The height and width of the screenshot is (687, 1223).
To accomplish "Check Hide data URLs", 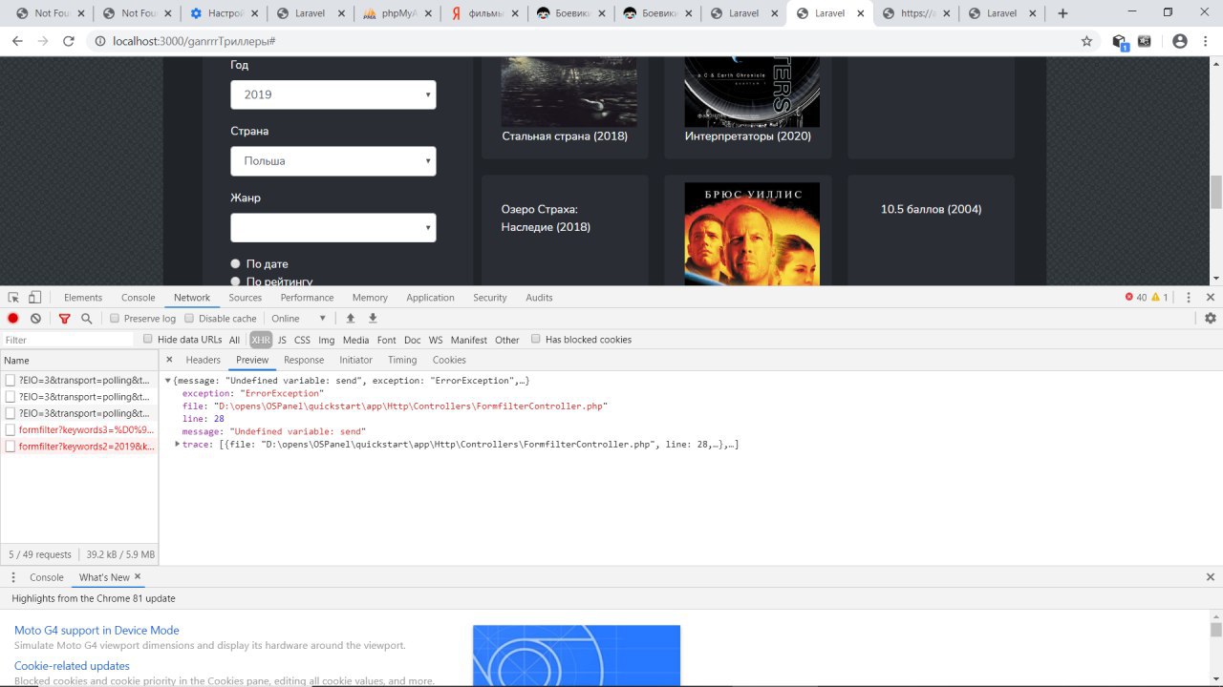I will [x=148, y=339].
